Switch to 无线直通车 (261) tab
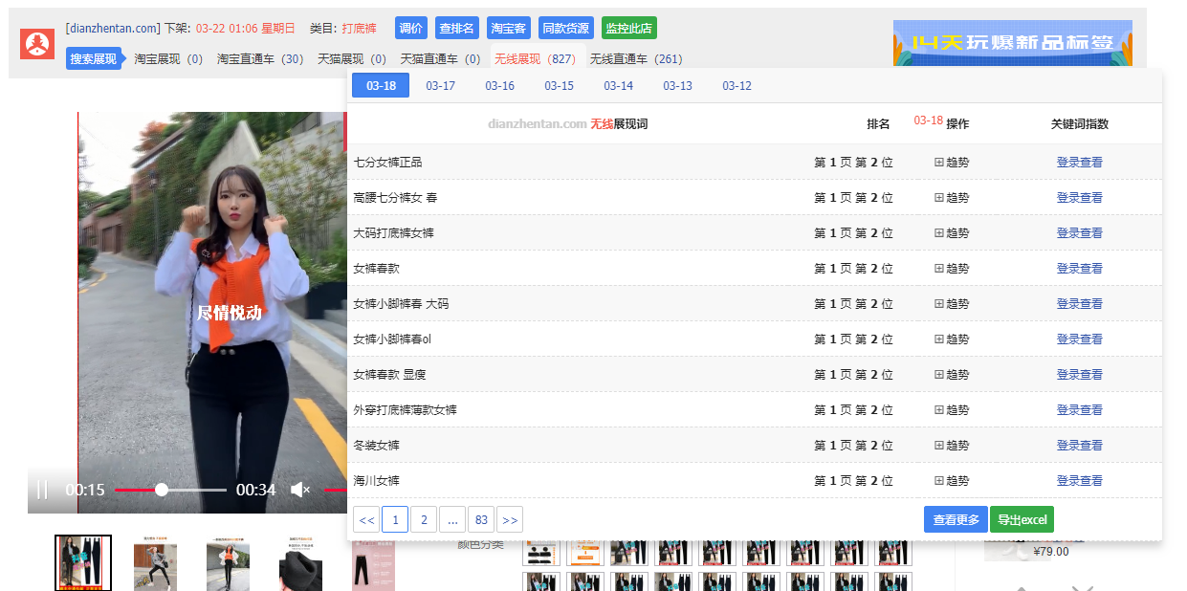 (636, 58)
